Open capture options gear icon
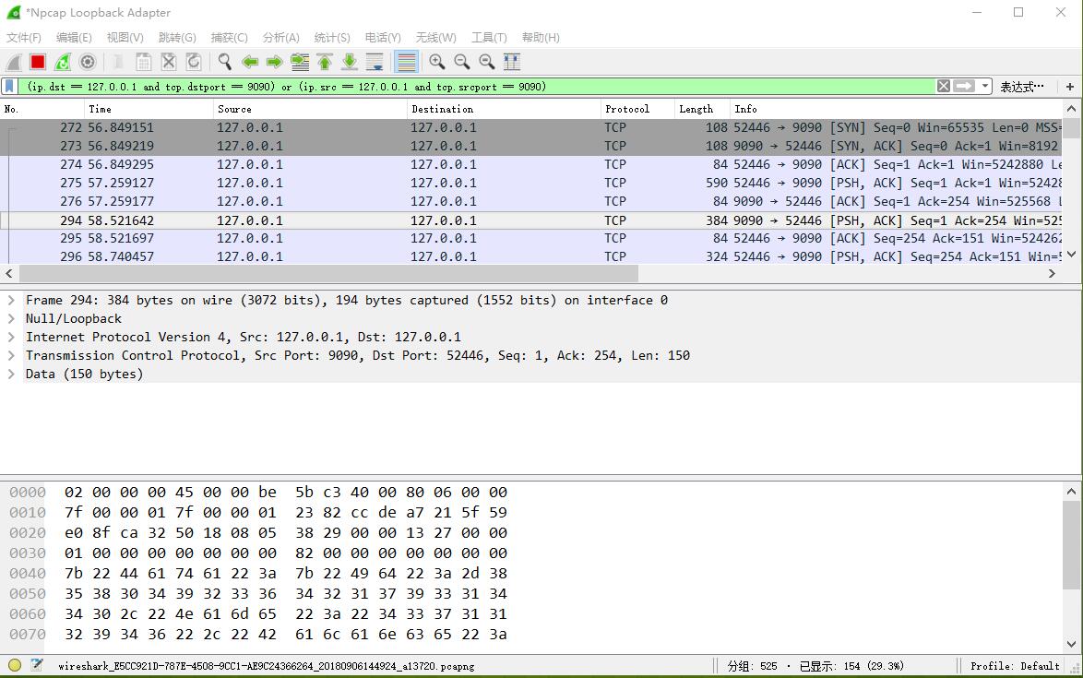 tap(88, 62)
